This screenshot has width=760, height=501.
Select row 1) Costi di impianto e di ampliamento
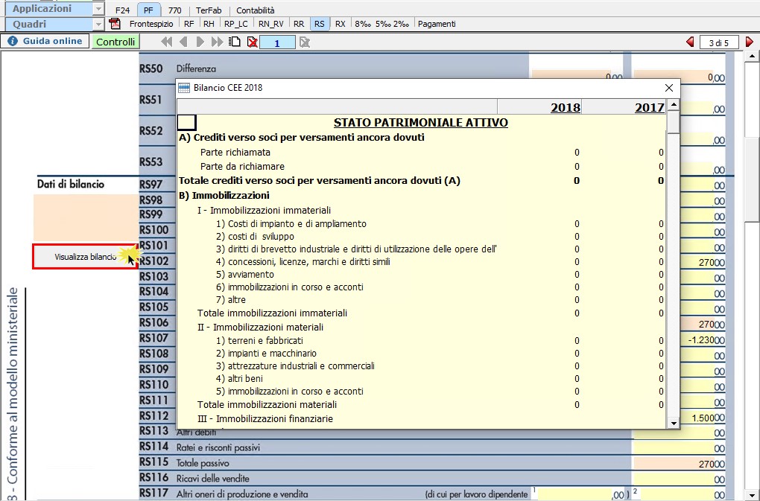[422, 223]
